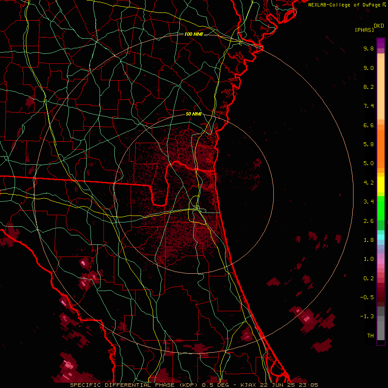Pick the cyan band of the color bar

[381, 237]
